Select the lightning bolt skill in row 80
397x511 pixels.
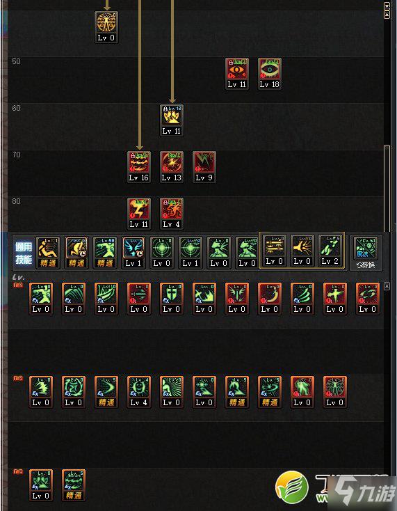(x=139, y=214)
